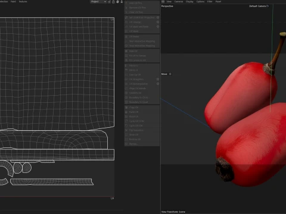Select Line Up UV
This screenshot has width=286, height=214.
pyautogui.click(x=142, y=75)
